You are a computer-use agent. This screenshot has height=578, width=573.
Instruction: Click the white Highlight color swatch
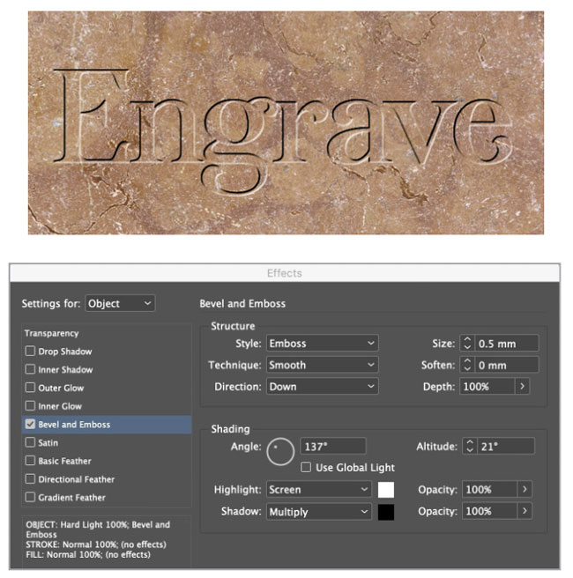point(386,490)
